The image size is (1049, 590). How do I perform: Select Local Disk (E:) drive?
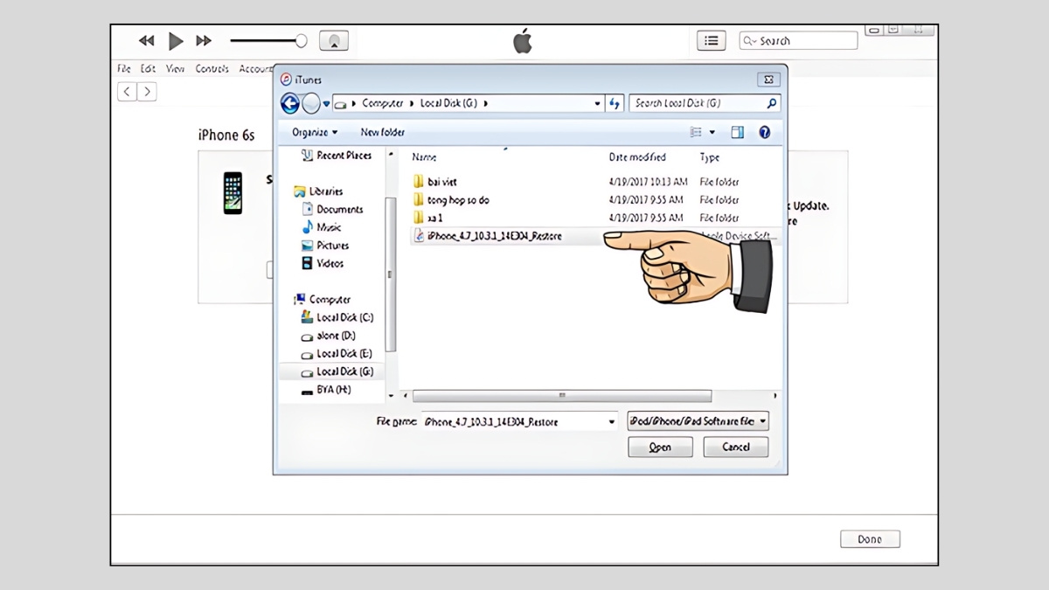(337, 354)
